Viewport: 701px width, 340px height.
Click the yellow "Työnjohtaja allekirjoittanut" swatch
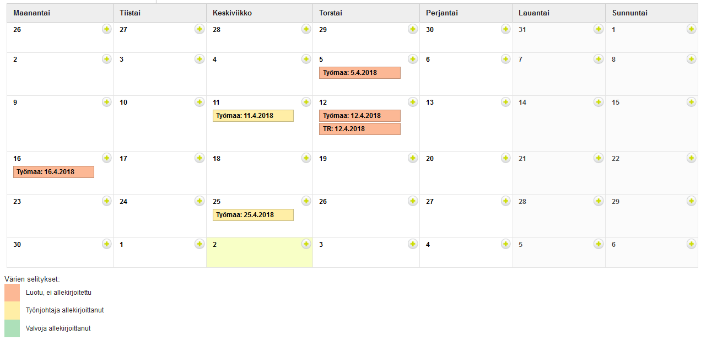(x=12, y=310)
